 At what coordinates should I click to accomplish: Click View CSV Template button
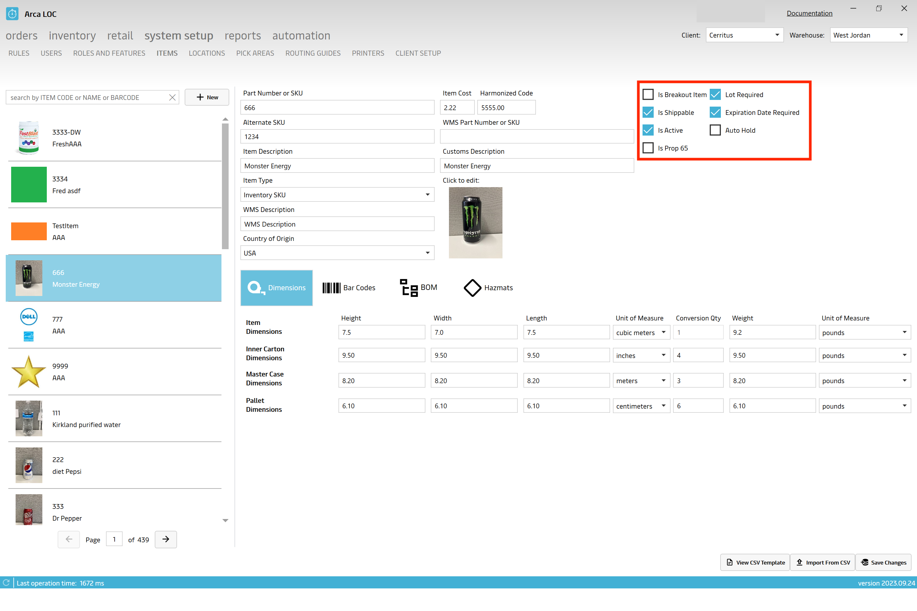[x=755, y=562]
